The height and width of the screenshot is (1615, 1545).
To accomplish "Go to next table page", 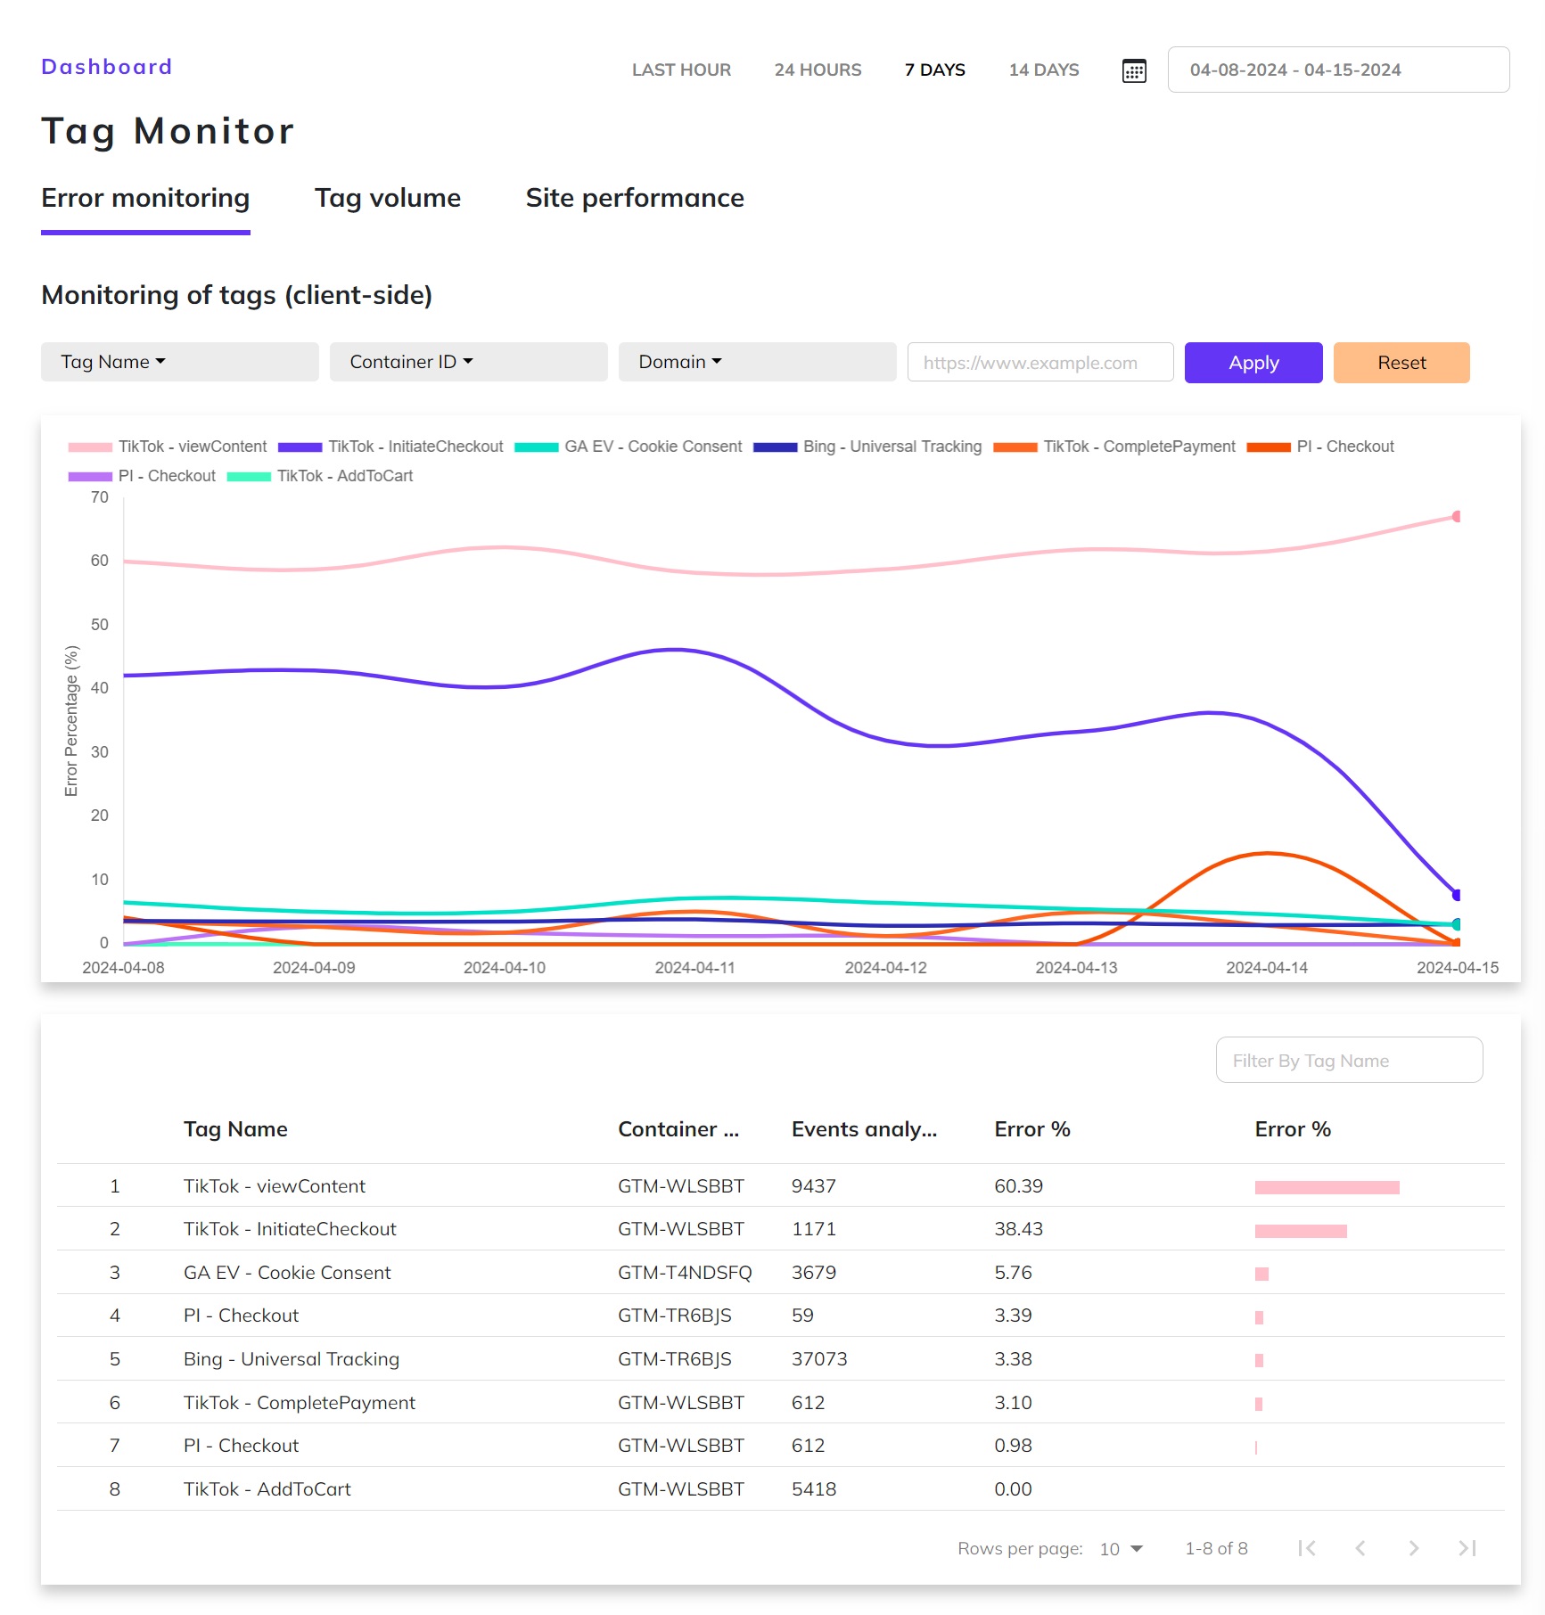I will tap(1414, 1548).
